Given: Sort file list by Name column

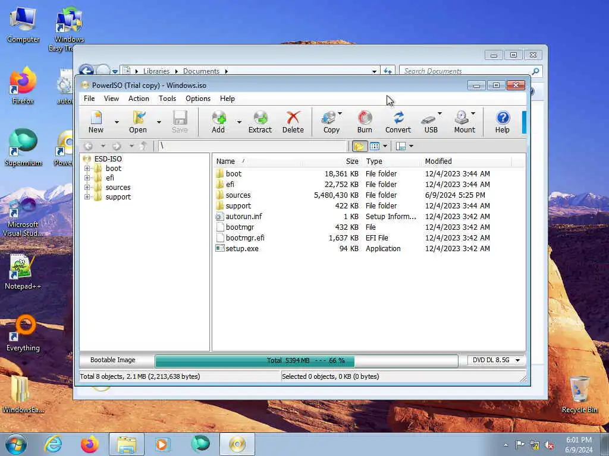Looking at the screenshot, I should point(257,161).
